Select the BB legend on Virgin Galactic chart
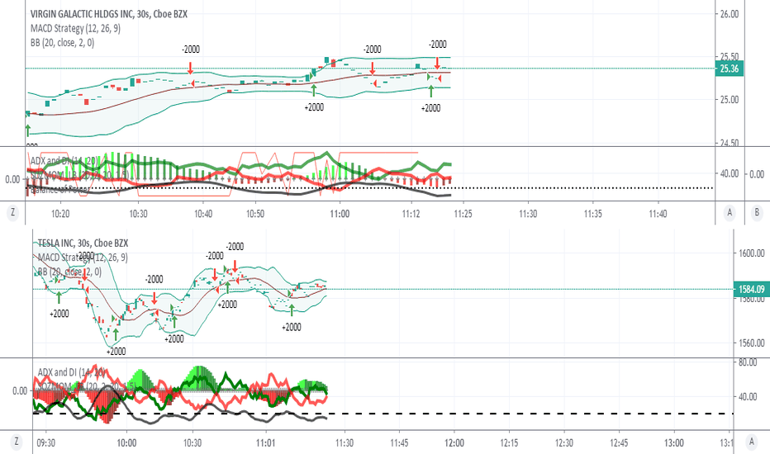The height and width of the screenshot is (454, 770). (x=62, y=43)
